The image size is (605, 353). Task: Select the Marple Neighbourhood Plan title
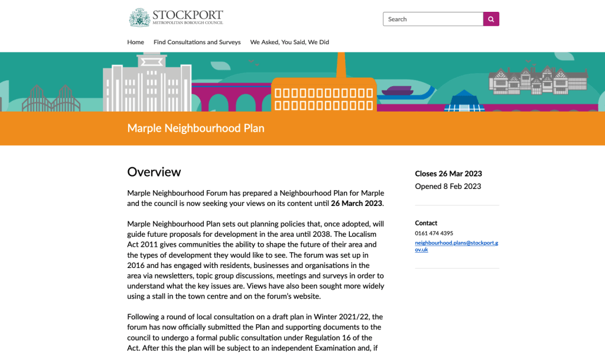click(x=196, y=128)
